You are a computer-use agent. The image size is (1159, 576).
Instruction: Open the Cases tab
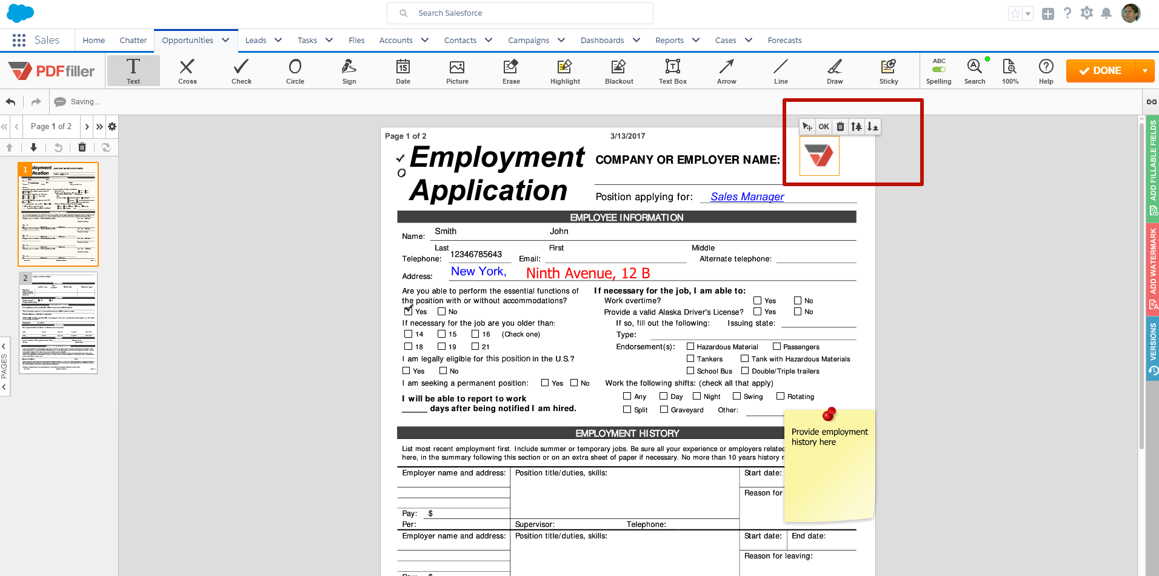point(726,40)
